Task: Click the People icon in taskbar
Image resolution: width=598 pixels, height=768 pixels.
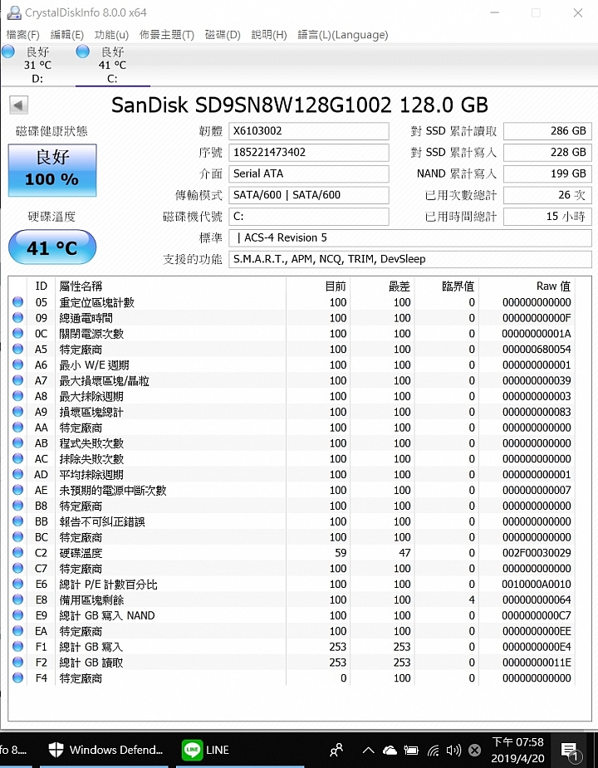Action: pos(336,751)
